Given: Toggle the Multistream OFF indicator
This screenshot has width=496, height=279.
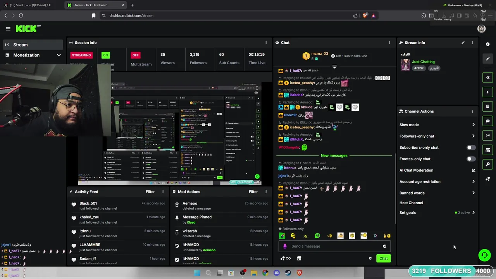Looking at the screenshot, I should pyautogui.click(x=135, y=55).
